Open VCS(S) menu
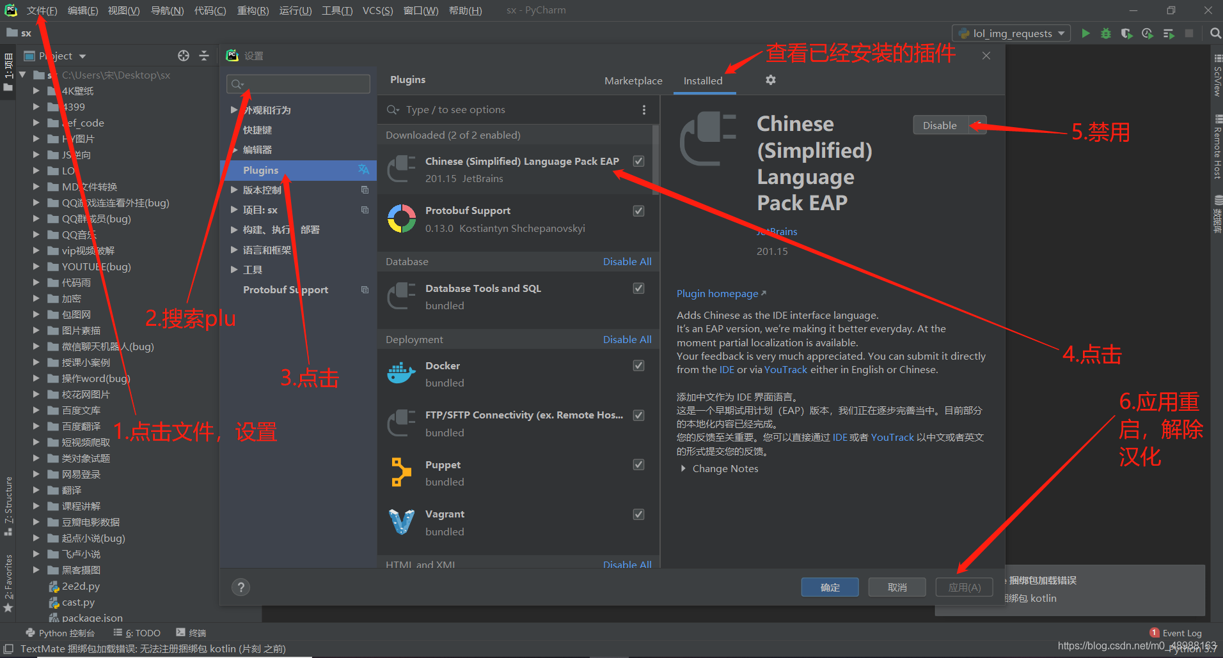 [377, 10]
